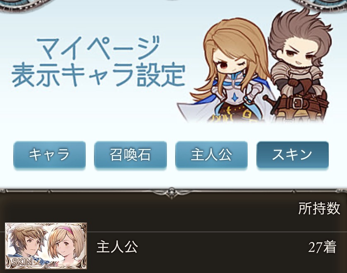Click the 所持数 column header

[x=319, y=208]
